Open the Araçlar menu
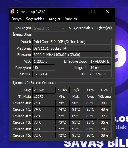 pos(54,19)
